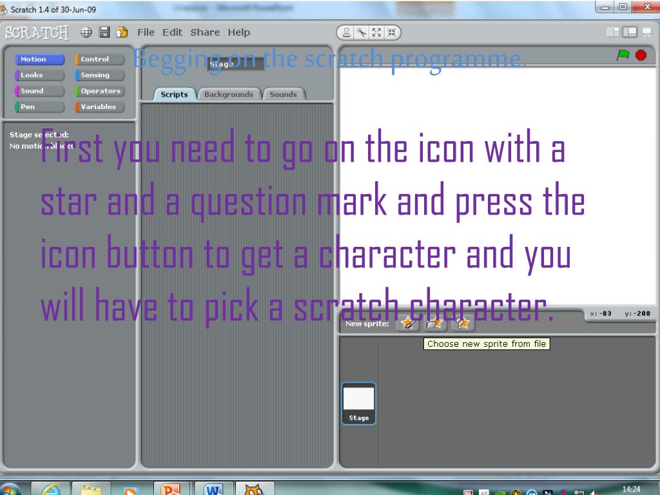This screenshot has width=660, height=495.
Task: Switch to PowerPoint in the taskbar
Action: [171, 490]
